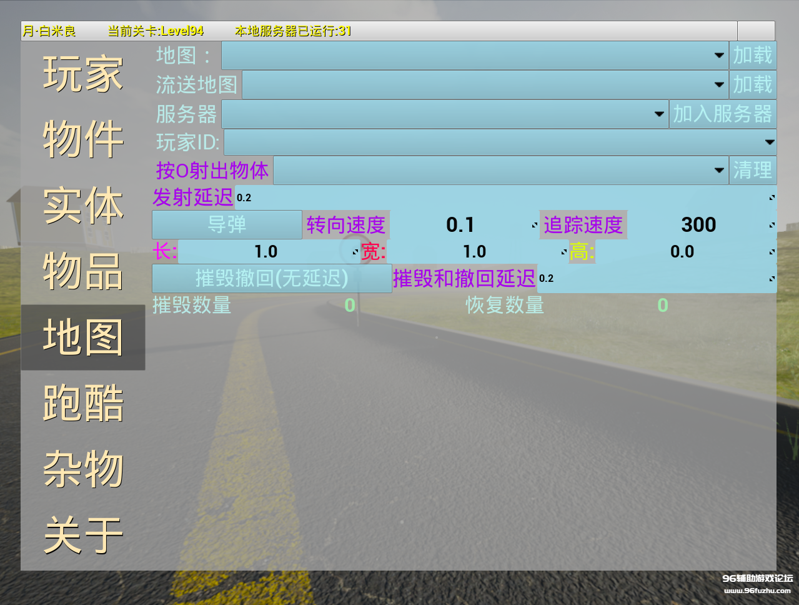799x605 pixels.
Task: Click the 摧毁数量 label
Action: pyautogui.click(x=192, y=305)
